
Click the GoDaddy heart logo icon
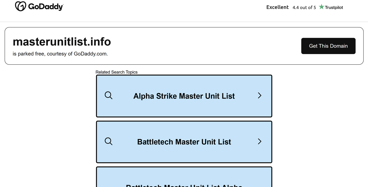[x=20, y=6]
